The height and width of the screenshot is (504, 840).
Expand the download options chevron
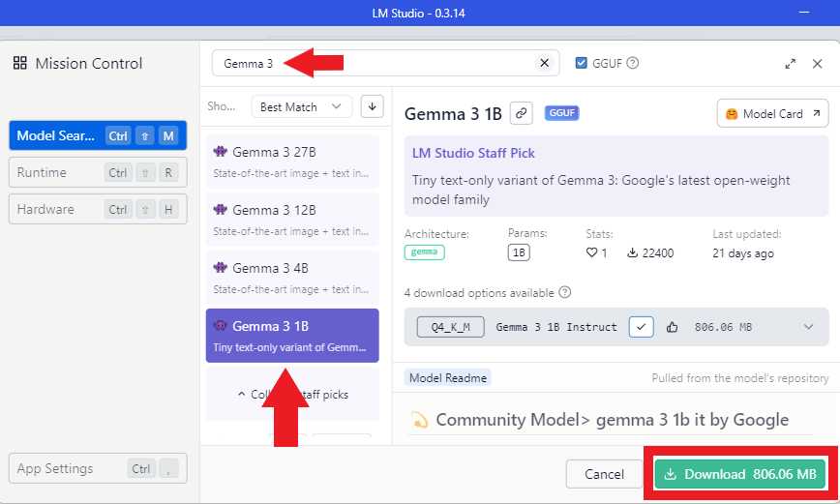tap(808, 327)
